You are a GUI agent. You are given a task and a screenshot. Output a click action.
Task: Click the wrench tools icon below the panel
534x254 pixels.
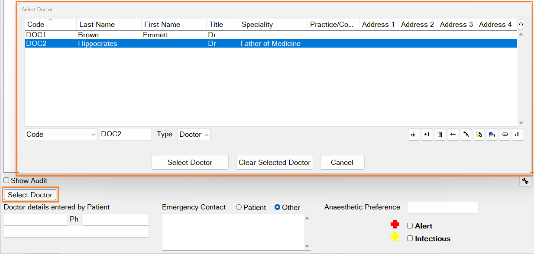525,181
